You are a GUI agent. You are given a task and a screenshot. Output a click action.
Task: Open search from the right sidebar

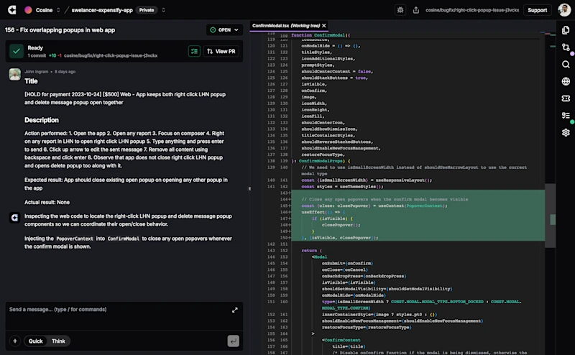point(566,65)
